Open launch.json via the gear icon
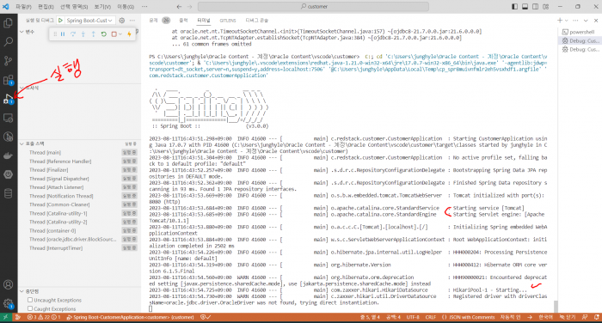Screen dimensions: 602x323 click(122, 21)
